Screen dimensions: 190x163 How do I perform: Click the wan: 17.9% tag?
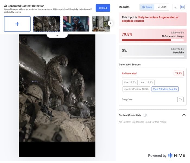[147, 83]
